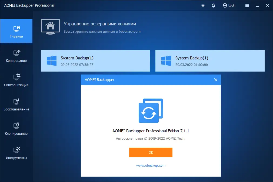The width and height of the screenshot is (273, 182).
Task: Click the AOMEI Backupper Professional title
Action: [x=29, y=6]
